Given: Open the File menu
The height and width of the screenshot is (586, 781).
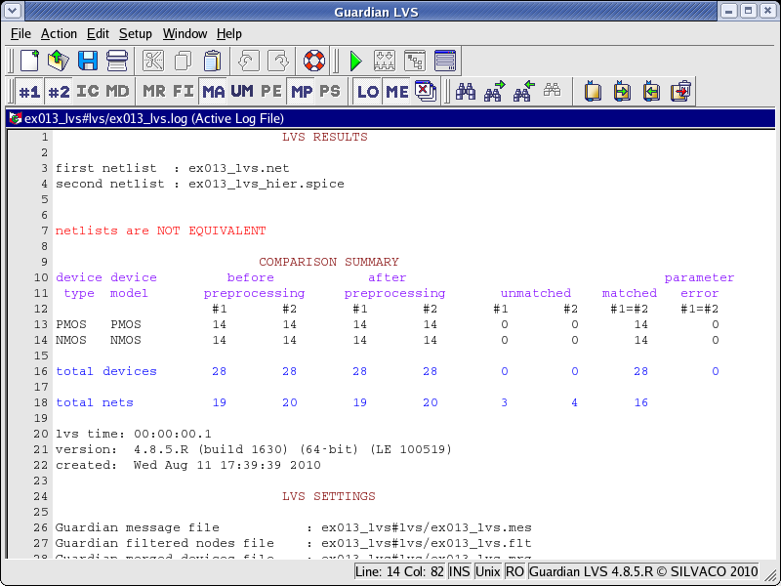Looking at the screenshot, I should (x=21, y=33).
